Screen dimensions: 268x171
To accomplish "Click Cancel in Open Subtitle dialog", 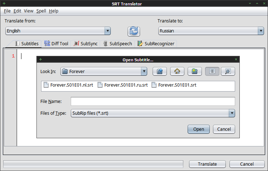I will (x=224, y=129).
